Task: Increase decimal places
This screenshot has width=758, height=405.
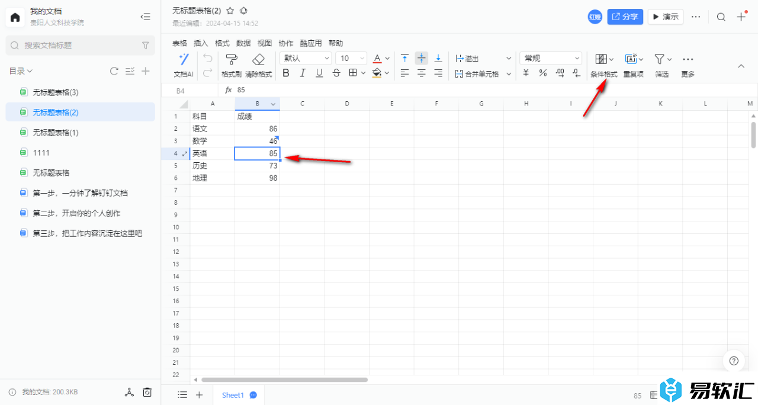Action: tap(560, 73)
